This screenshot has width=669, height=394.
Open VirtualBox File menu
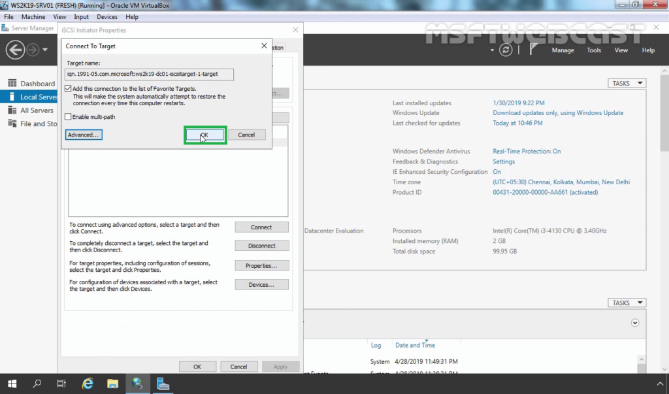[8, 16]
